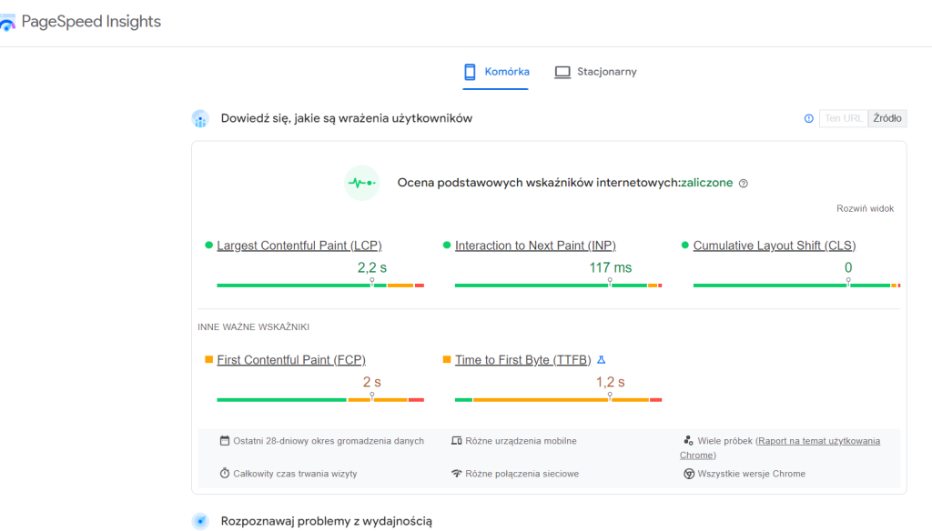The image size is (932, 531).
Task: Click the TTFB distribution bar
Action: 558,400
